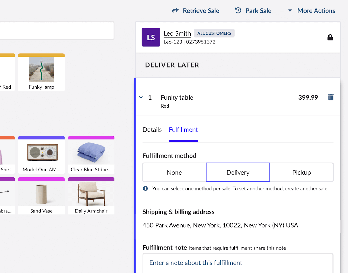Click the Park Sale clock icon

point(238,10)
